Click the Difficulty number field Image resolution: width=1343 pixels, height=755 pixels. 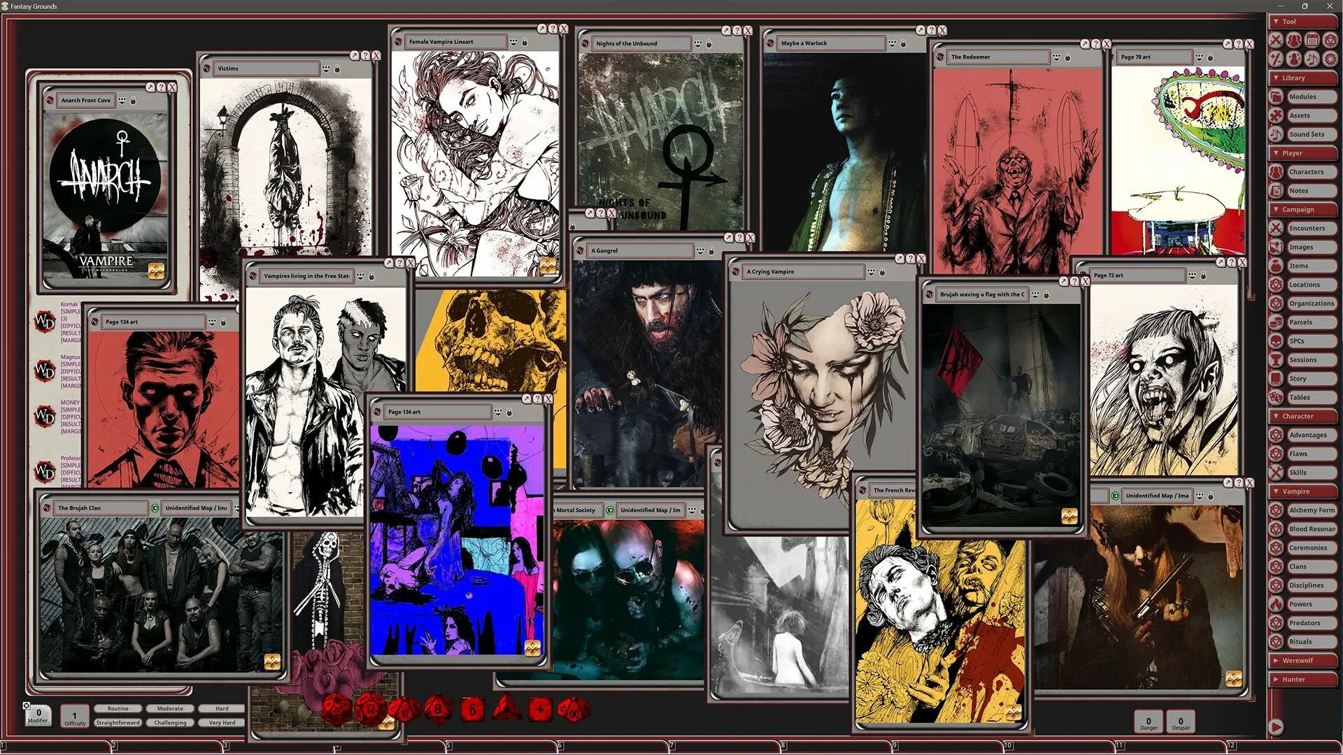click(x=75, y=715)
